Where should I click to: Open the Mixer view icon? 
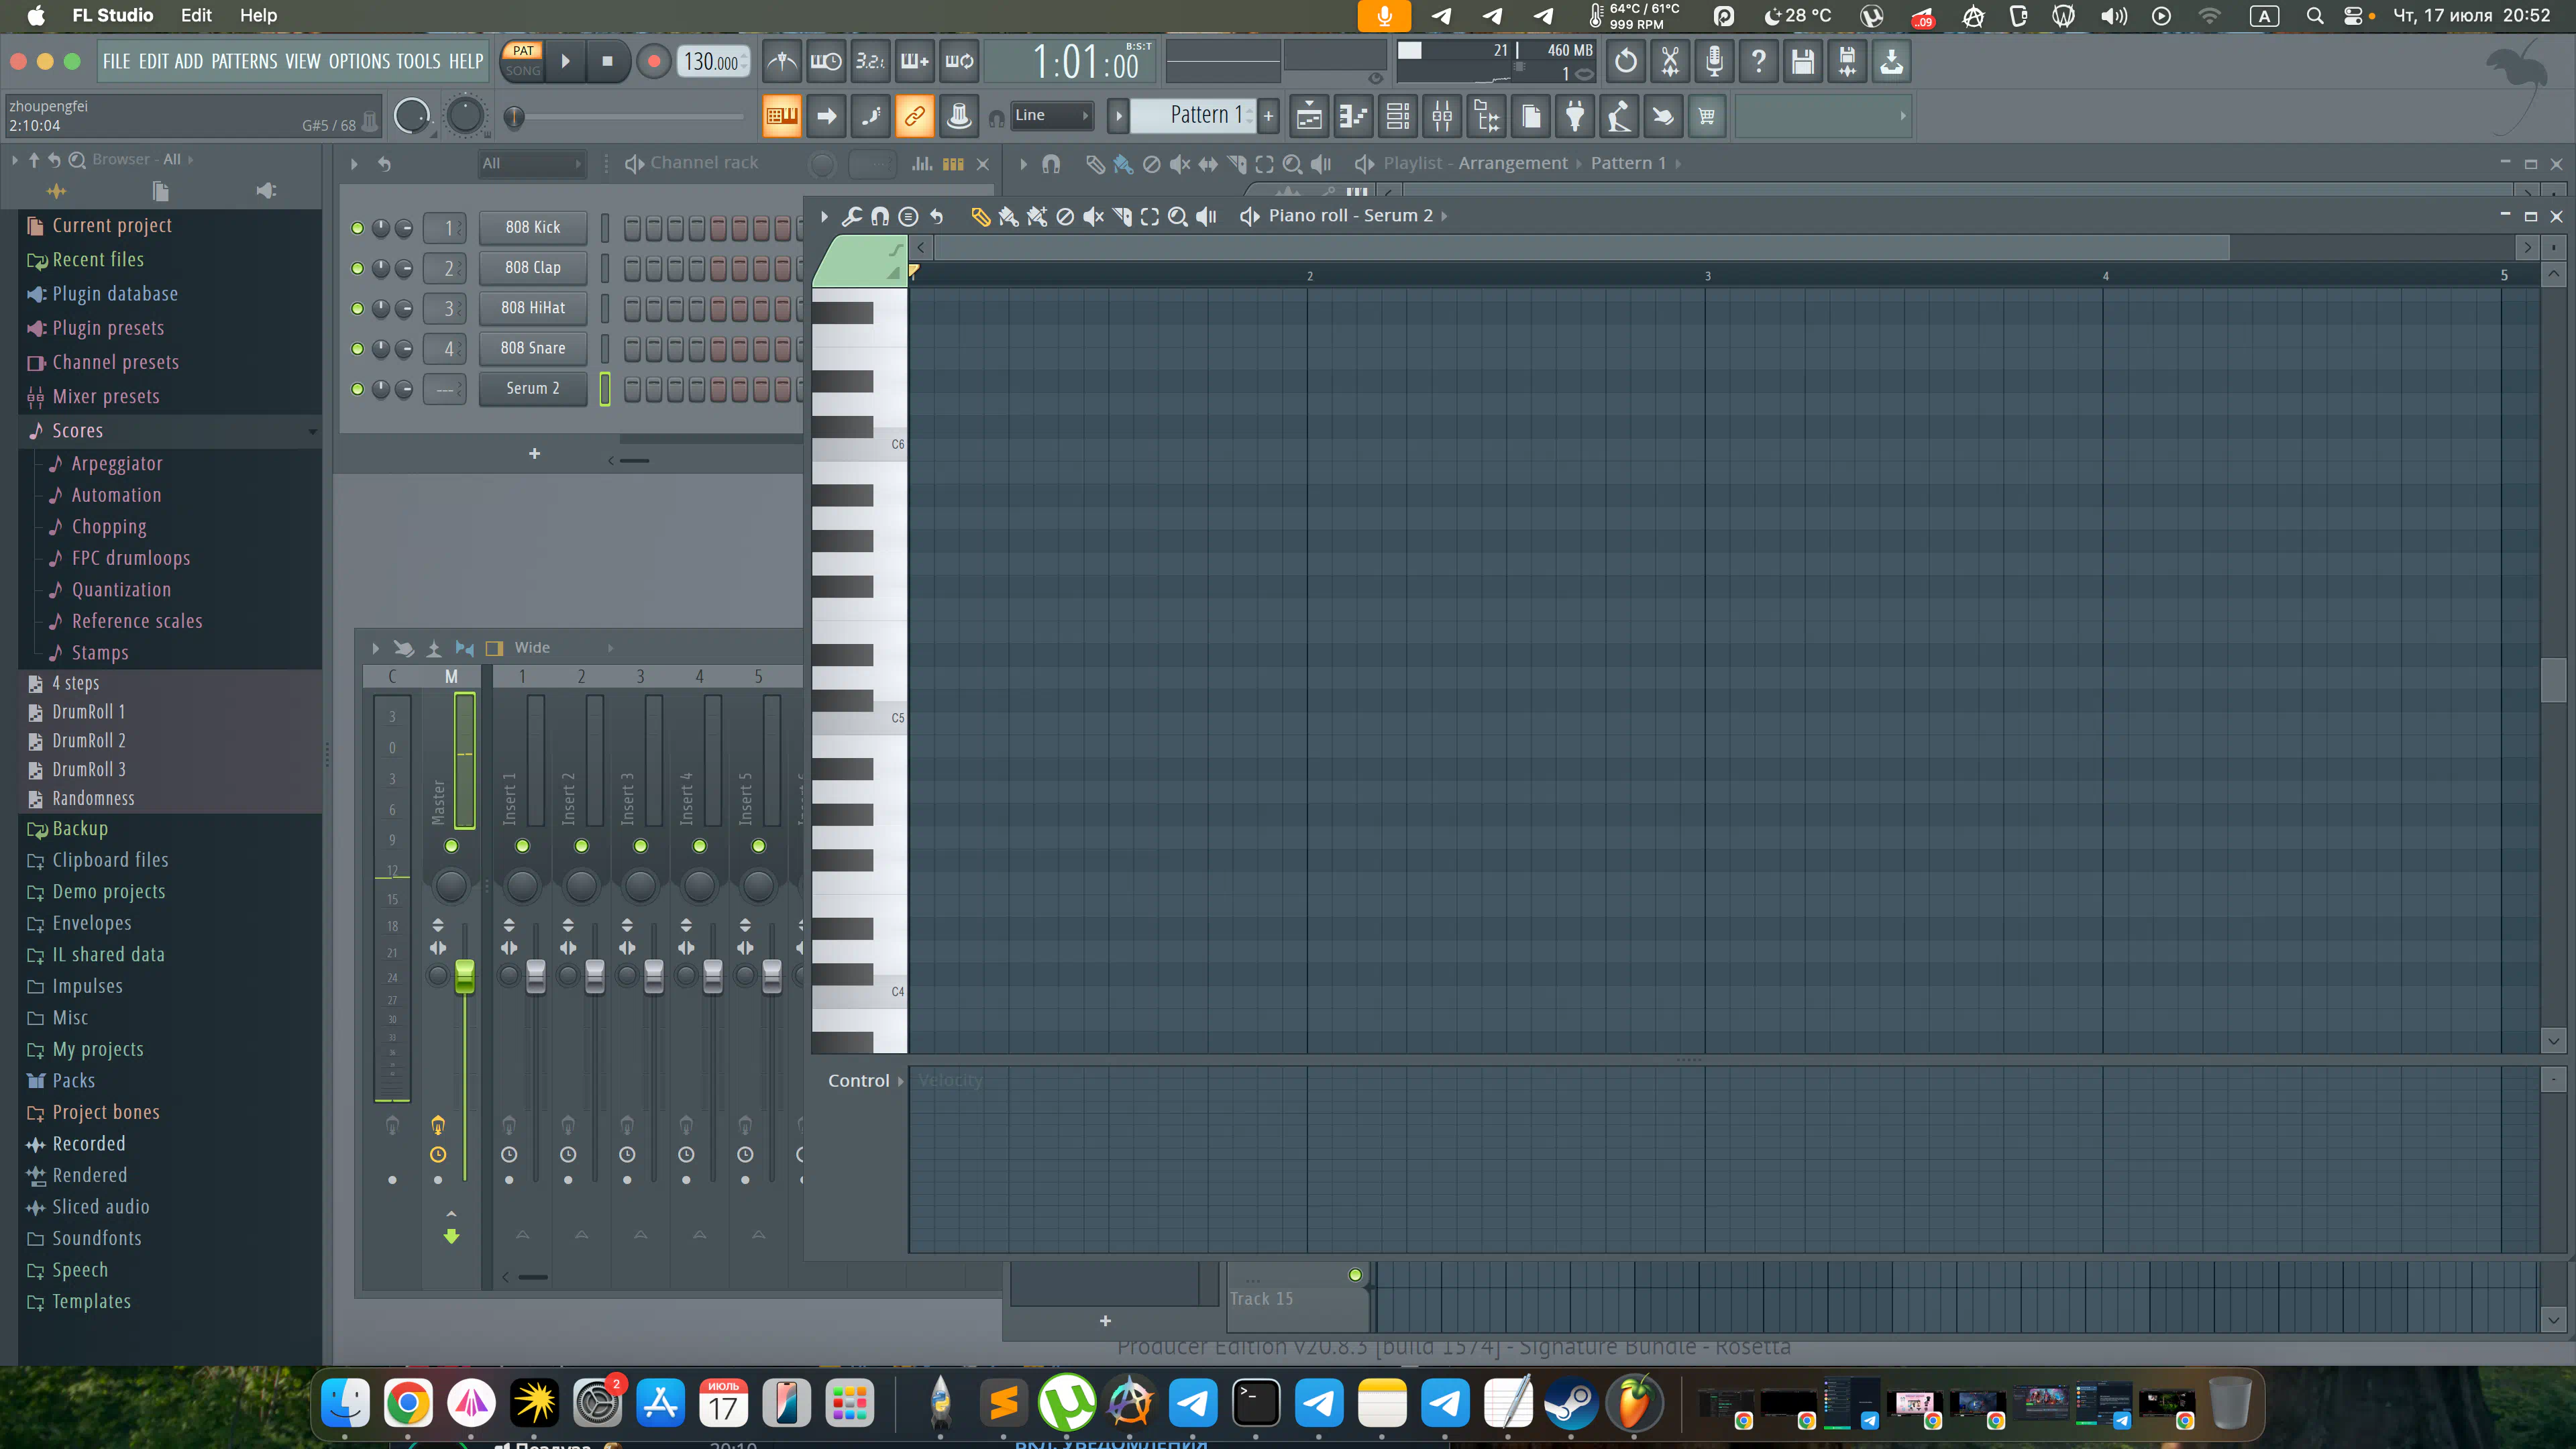point(1442,116)
